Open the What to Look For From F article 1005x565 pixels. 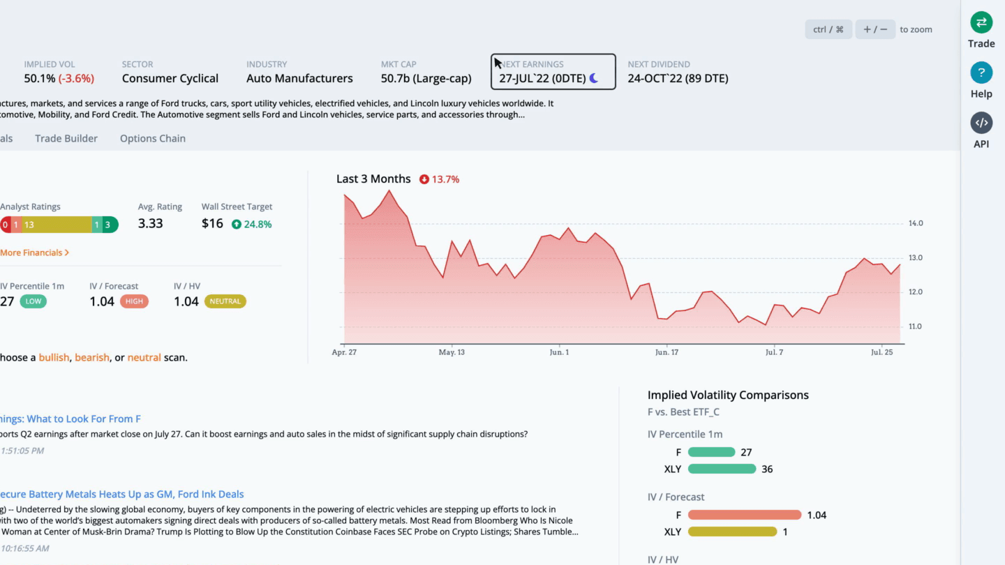click(x=70, y=419)
